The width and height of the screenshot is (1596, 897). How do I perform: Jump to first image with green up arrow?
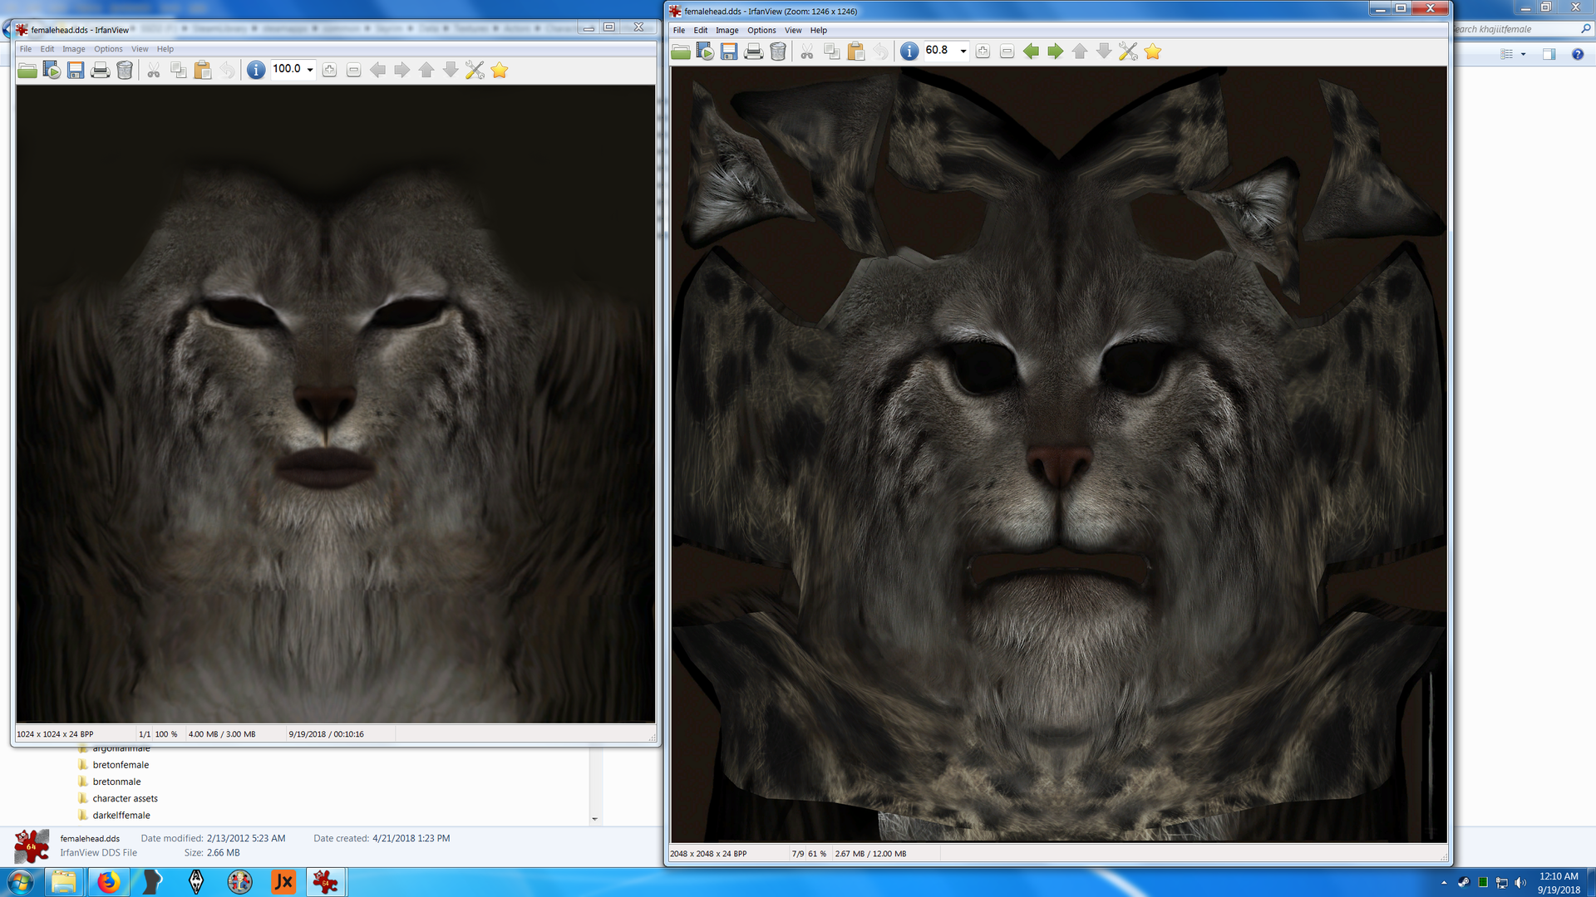(x=1080, y=51)
